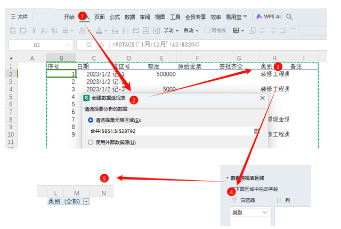Switch to the 数据 tab

130,17
